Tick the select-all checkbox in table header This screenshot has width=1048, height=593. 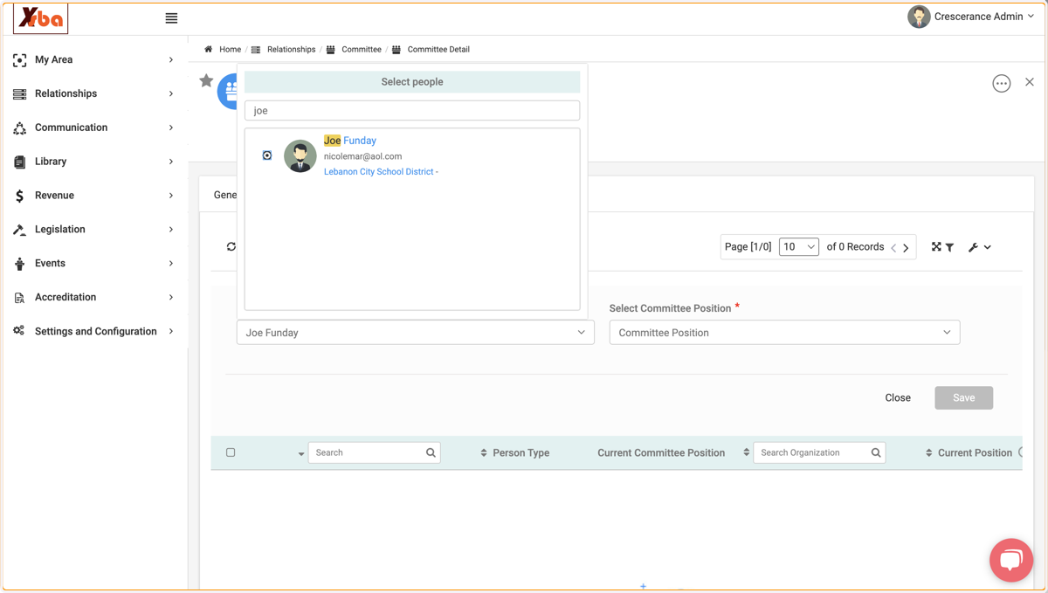231,452
